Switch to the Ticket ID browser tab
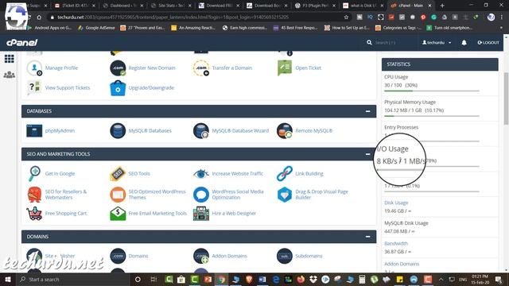Viewport: 509px width, 286px height. [x=76, y=6]
